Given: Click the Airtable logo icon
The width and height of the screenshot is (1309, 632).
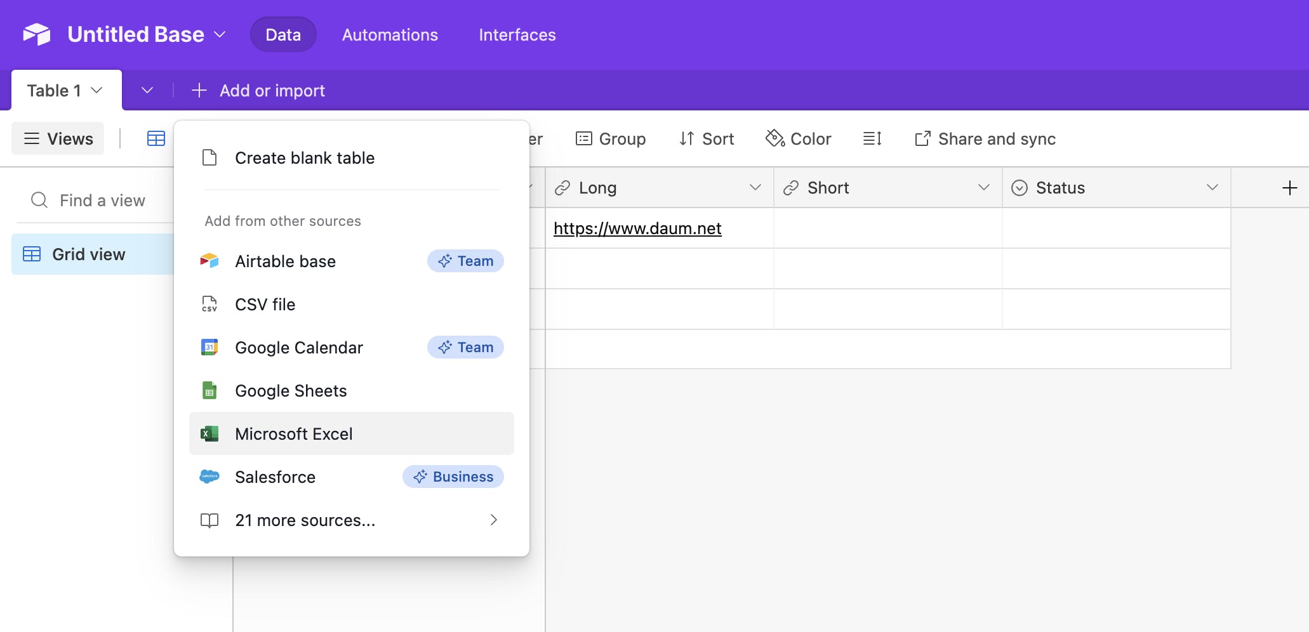Looking at the screenshot, I should click(37, 34).
